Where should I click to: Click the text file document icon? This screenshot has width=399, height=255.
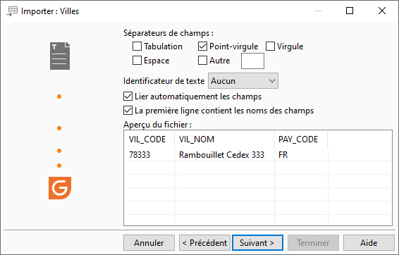[x=60, y=56]
